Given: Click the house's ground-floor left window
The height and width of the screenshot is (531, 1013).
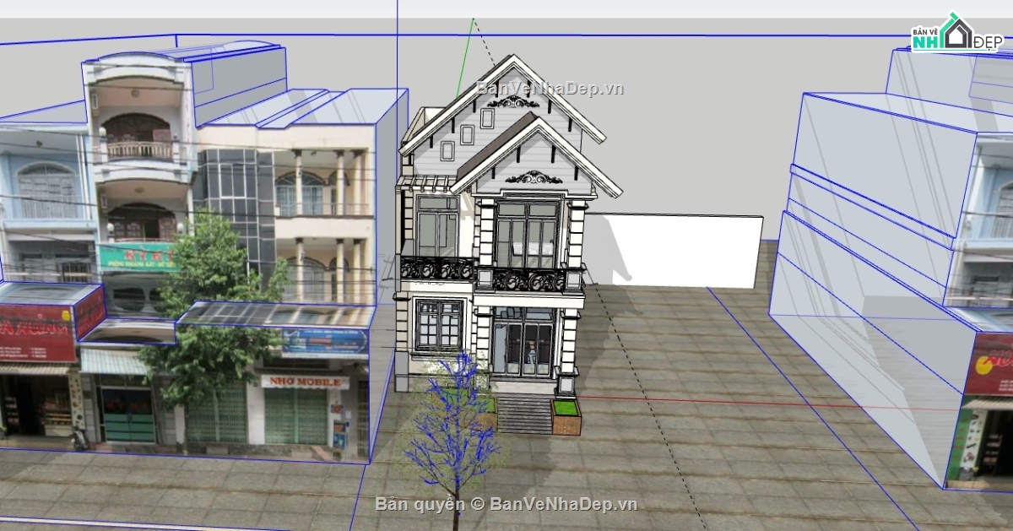Looking at the screenshot, I should (x=438, y=324).
